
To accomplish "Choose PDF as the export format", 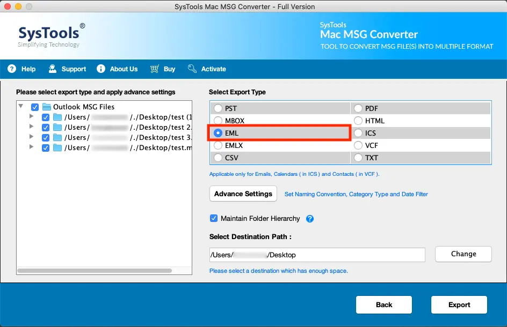I will coord(358,108).
